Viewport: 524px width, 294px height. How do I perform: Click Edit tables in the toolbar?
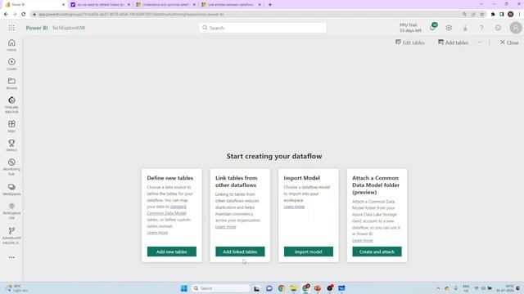pos(410,42)
